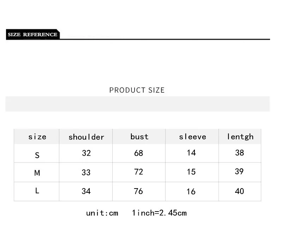Click the 1inch=2.45cm conversion text
281x244 pixels.
[x=159, y=213]
